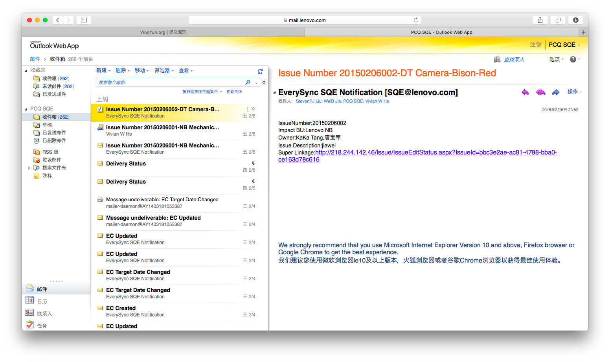The width and height of the screenshot is (610, 362).
Task: Click category box of selected message
Action: click(248, 109)
